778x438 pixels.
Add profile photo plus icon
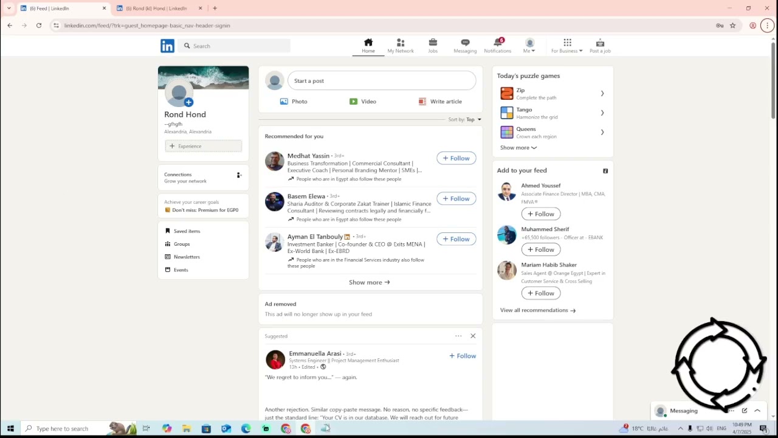click(x=188, y=102)
